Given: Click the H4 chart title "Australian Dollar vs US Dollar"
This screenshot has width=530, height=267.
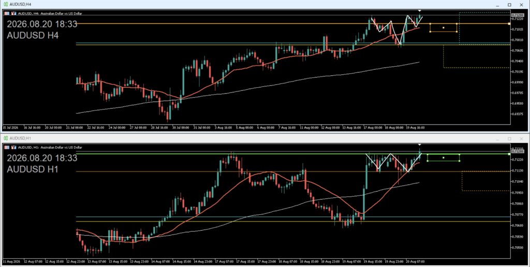Looking at the screenshot, I should 62,13.
